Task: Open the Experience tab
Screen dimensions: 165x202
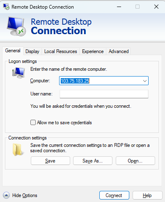Action: (x=93, y=51)
